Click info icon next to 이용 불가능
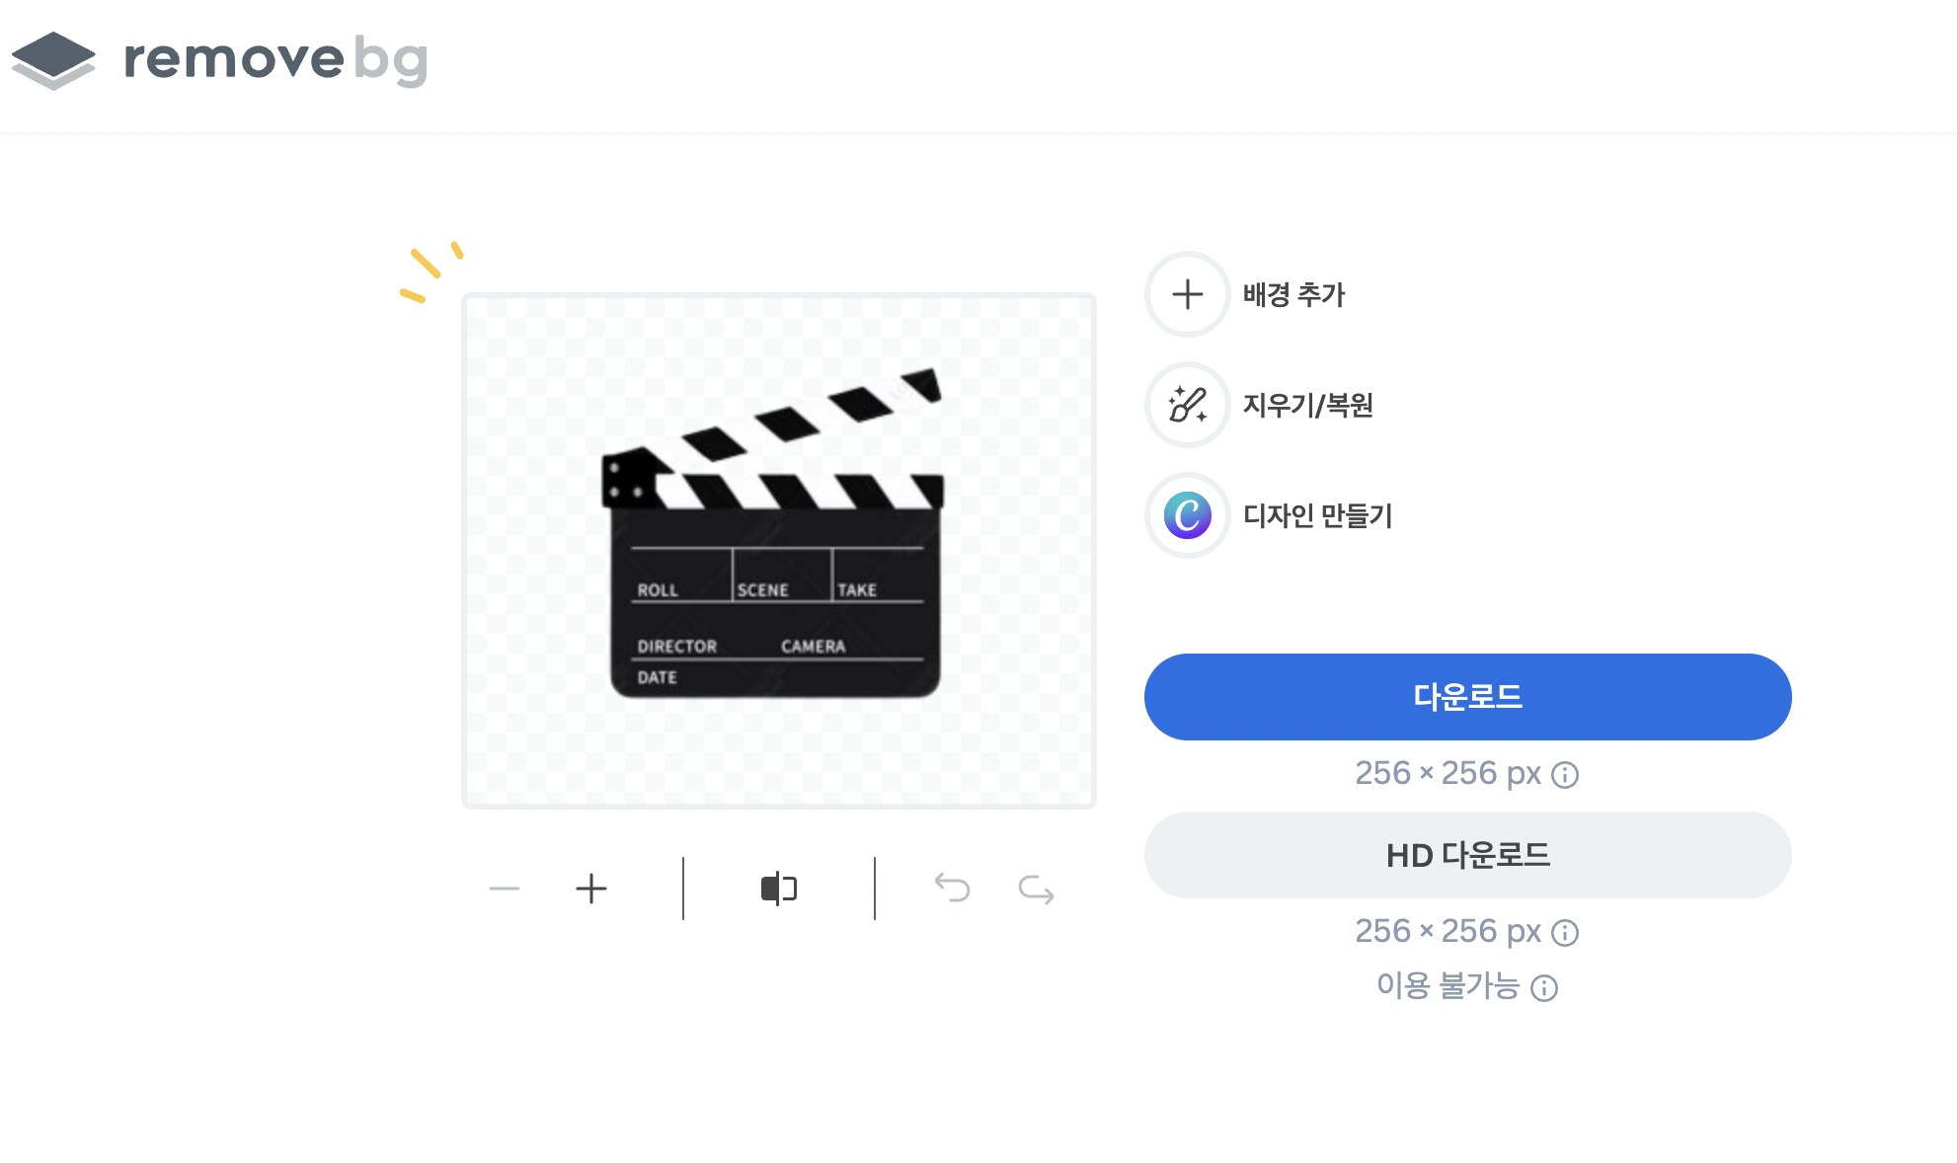Screen dimensions: 1957x1163 [1544, 988]
